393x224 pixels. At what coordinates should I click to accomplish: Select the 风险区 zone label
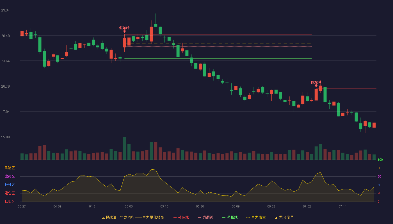click(x=10, y=168)
